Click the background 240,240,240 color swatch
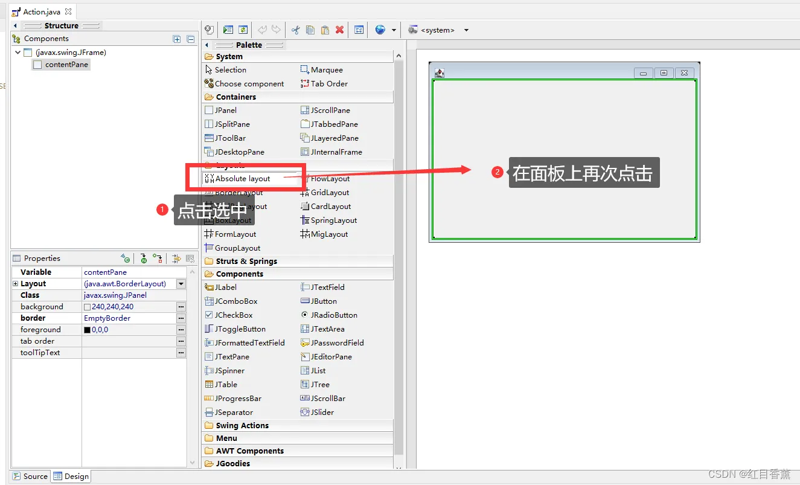This screenshot has height=485, width=800. point(87,307)
